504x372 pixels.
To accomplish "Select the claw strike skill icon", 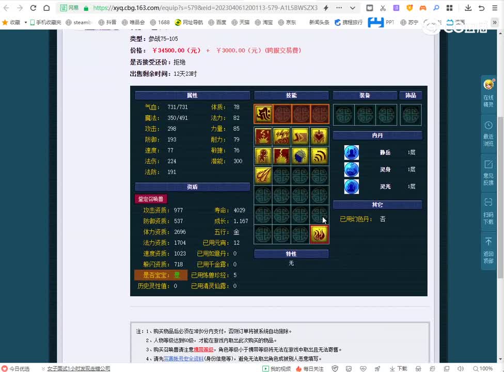I will coord(263,176).
